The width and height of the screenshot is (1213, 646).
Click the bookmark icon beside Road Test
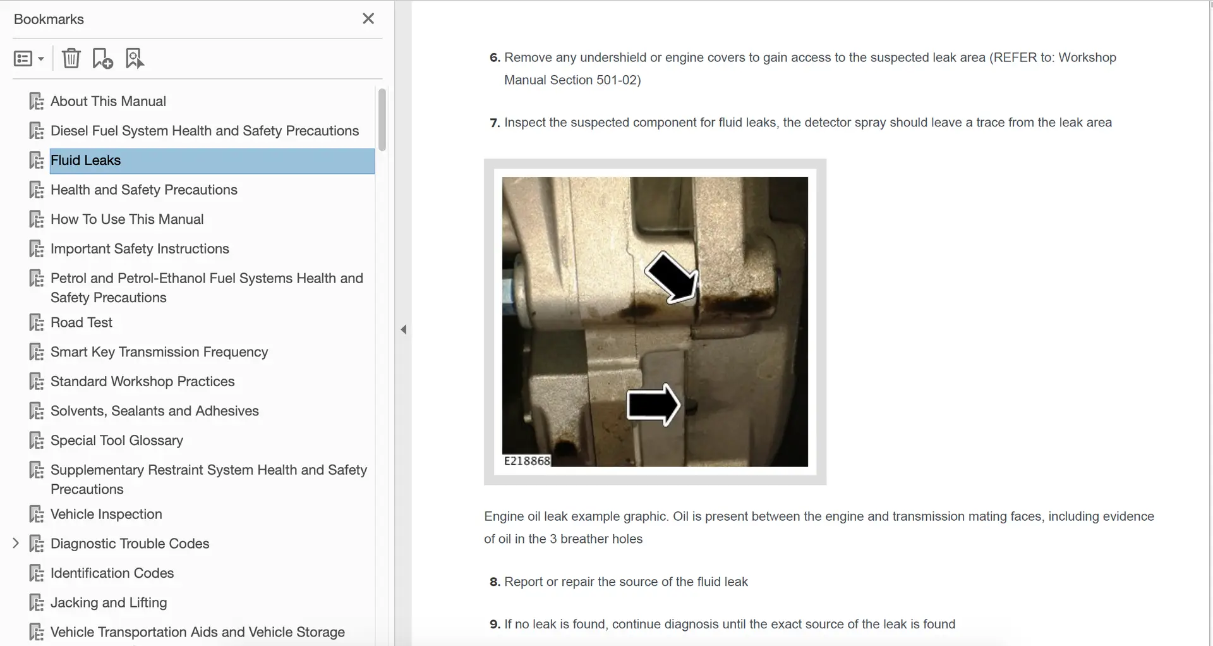click(37, 323)
